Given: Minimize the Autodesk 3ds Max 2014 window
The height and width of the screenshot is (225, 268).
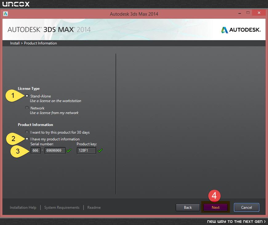Looking at the screenshot, I should 240,13.
